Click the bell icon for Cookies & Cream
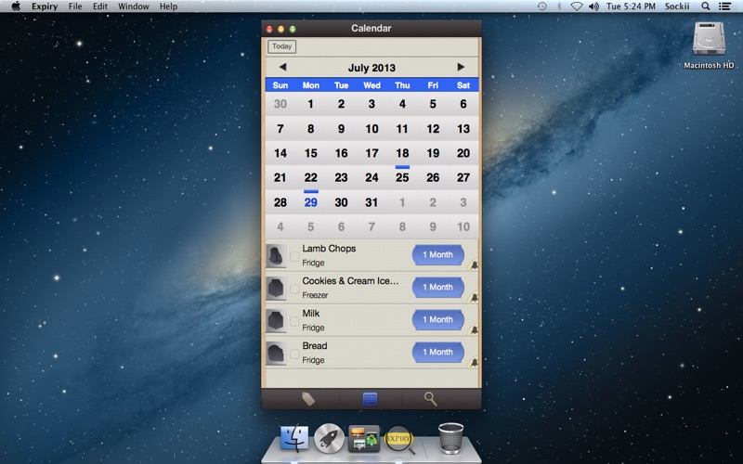 474,298
